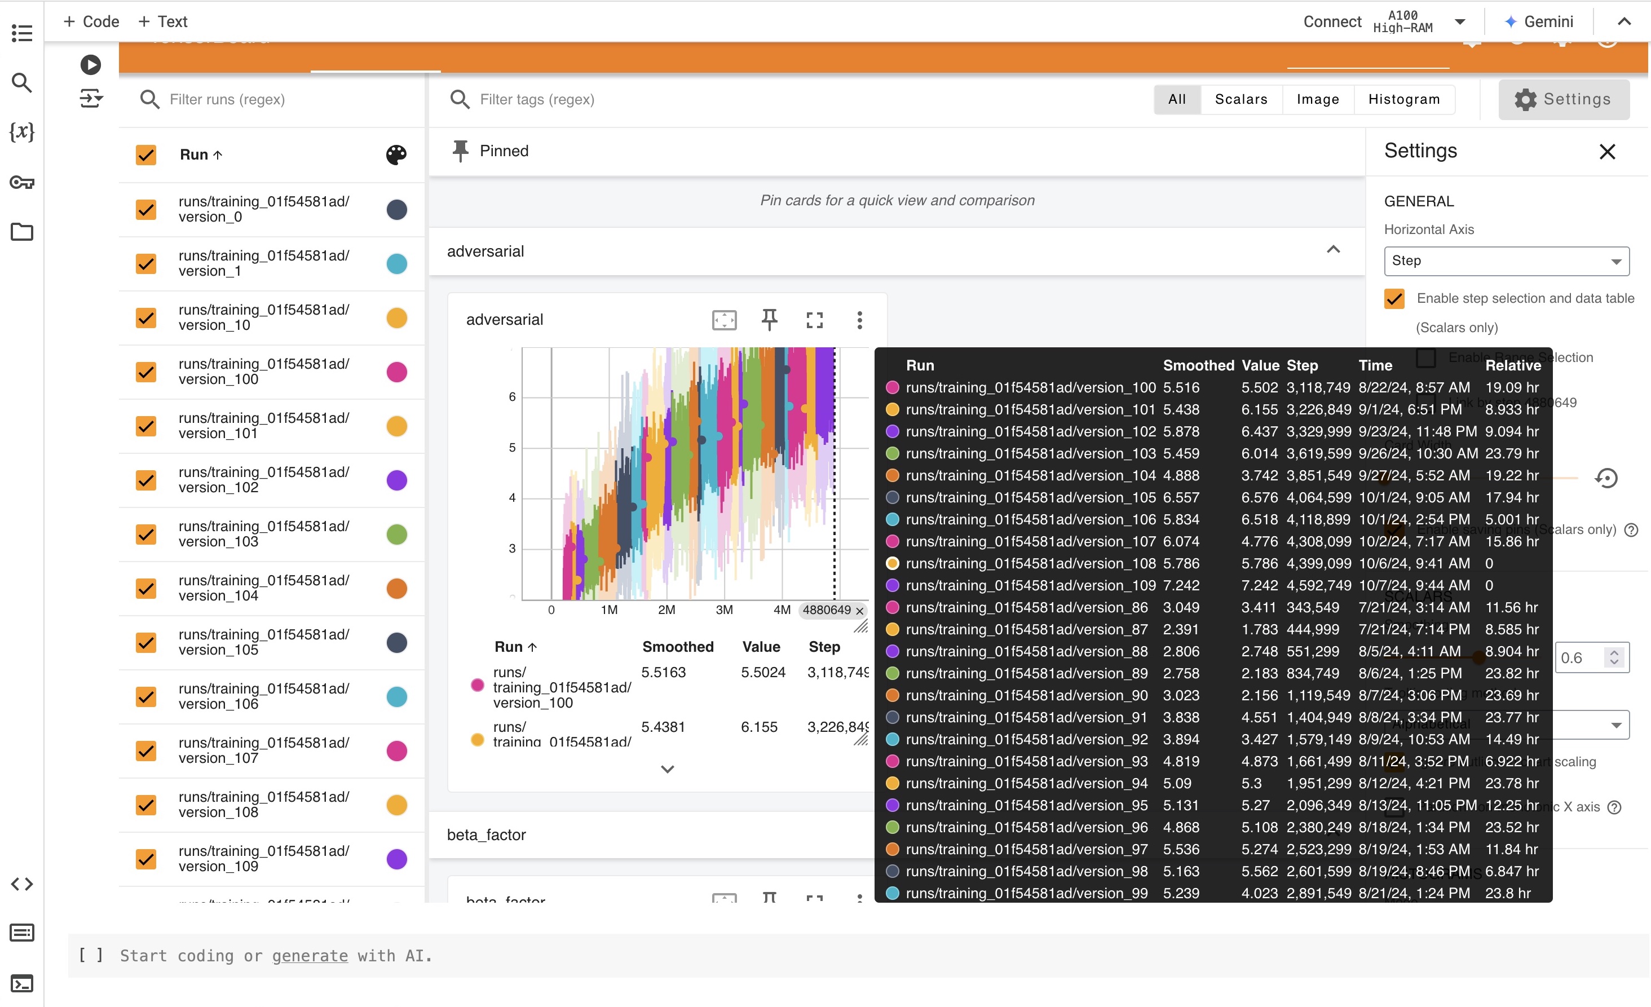Collapse the adversarial section
Viewport: 1651px width, 1007px height.
click(x=1333, y=250)
